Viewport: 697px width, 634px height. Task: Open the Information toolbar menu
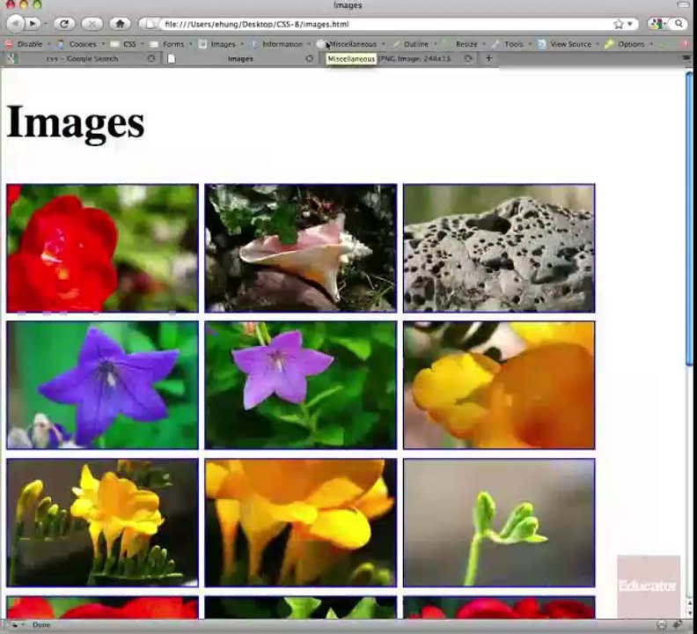pyautogui.click(x=282, y=44)
